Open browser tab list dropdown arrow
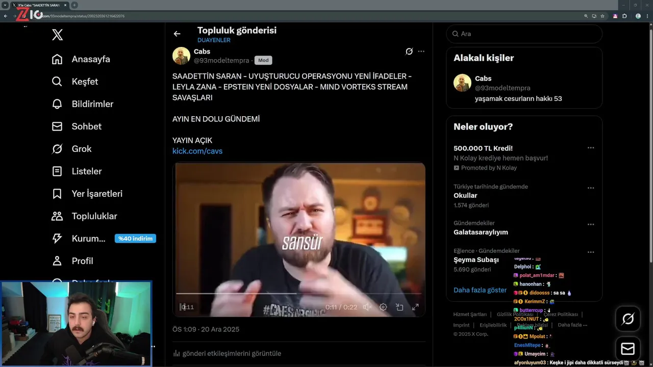The width and height of the screenshot is (653, 367). pyautogui.click(x=5, y=5)
